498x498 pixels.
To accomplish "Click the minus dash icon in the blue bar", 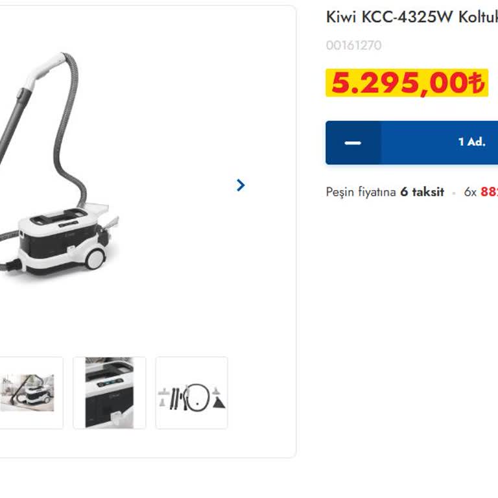I will (353, 143).
